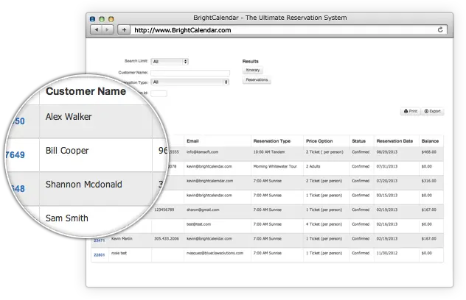Image resolution: width=466 pixels, height=300 pixels.
Task: Click the browser forward arrow
Action: pos(108,29)
